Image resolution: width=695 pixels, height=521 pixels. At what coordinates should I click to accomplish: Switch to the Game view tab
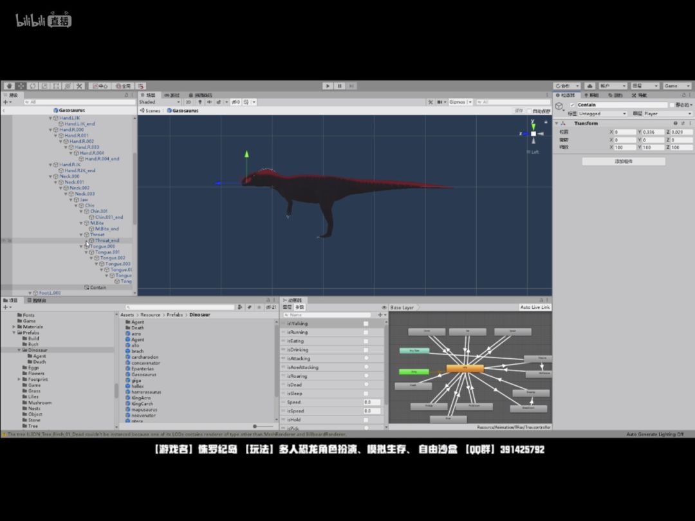(172, 95)
